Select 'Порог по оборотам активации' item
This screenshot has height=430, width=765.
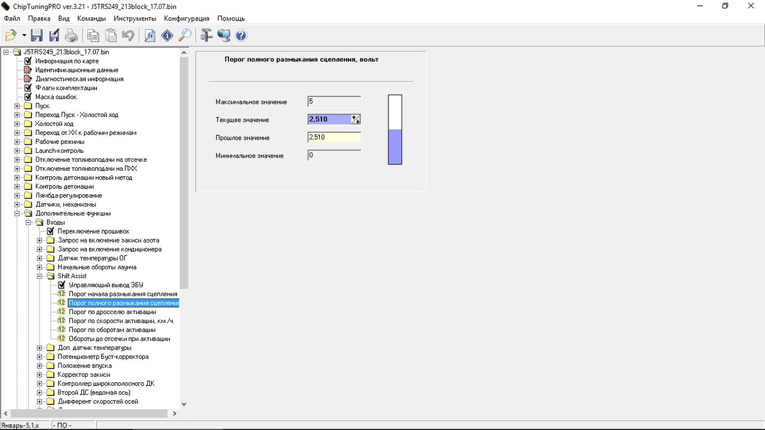click(x=112, y=330)
